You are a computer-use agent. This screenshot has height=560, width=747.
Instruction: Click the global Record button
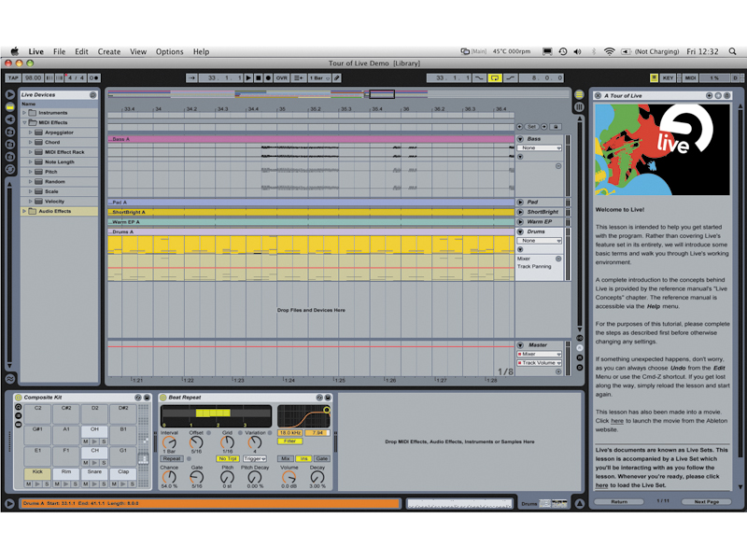click(x=268, y=77)
